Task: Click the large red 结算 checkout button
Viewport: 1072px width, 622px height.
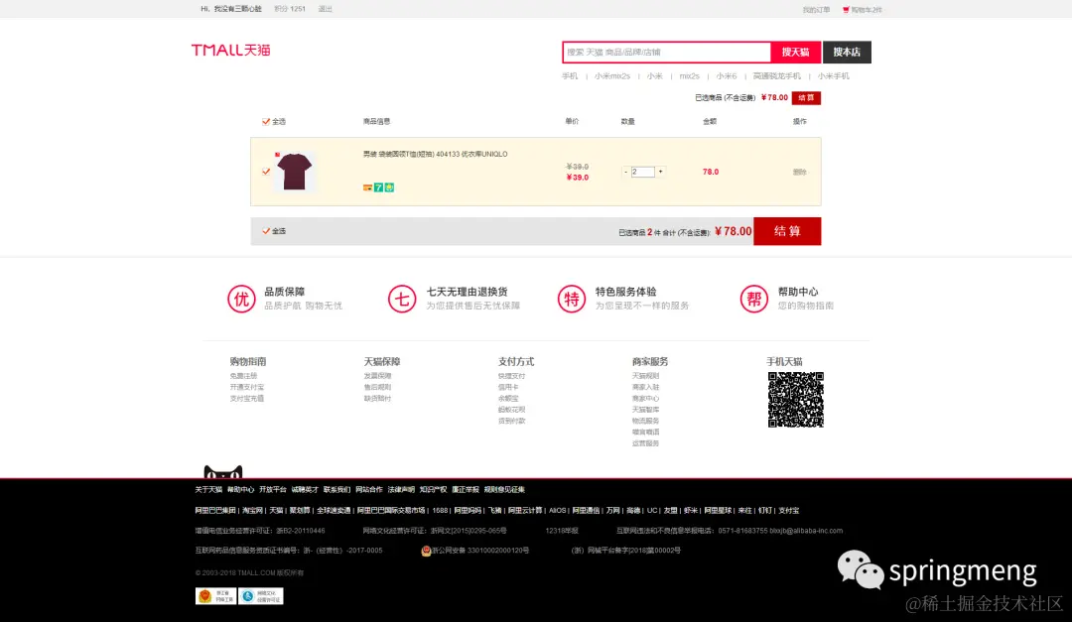Action: [787, 231]
